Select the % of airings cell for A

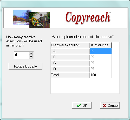pyautogui.click(x=101, y=51)
